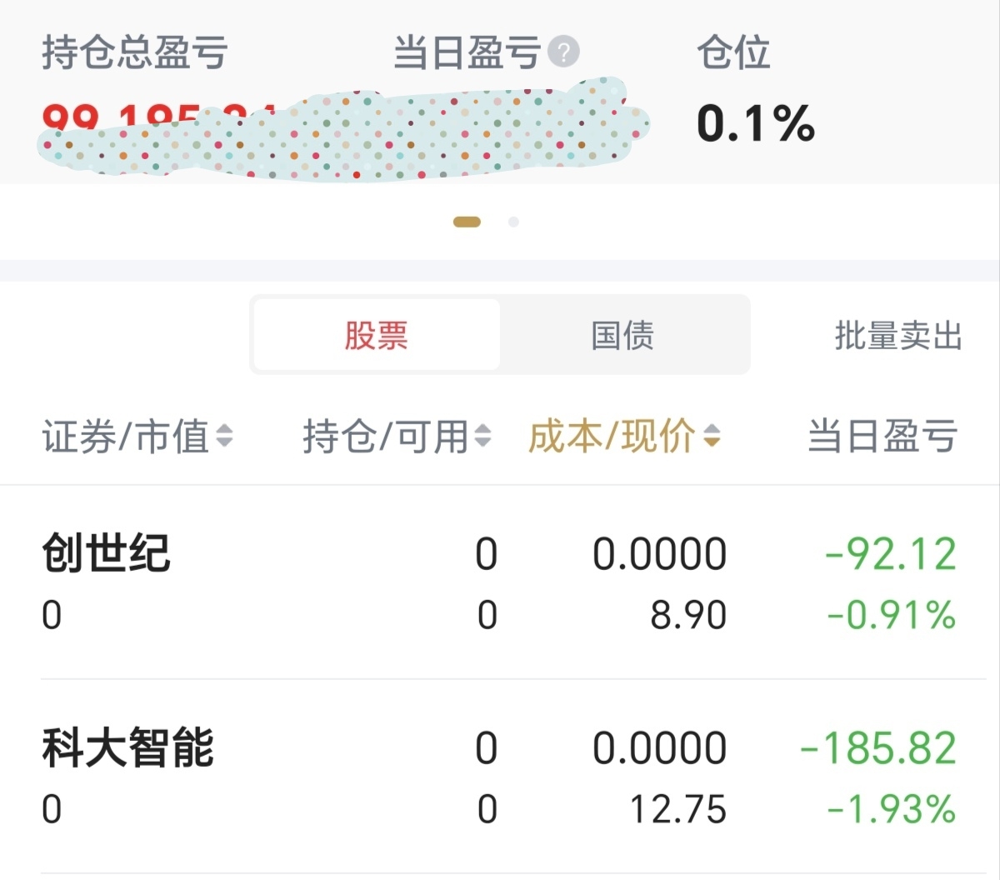Tap the 12.75 current price
Viewport: 1000px width, 880px height.
coord(678,809)
